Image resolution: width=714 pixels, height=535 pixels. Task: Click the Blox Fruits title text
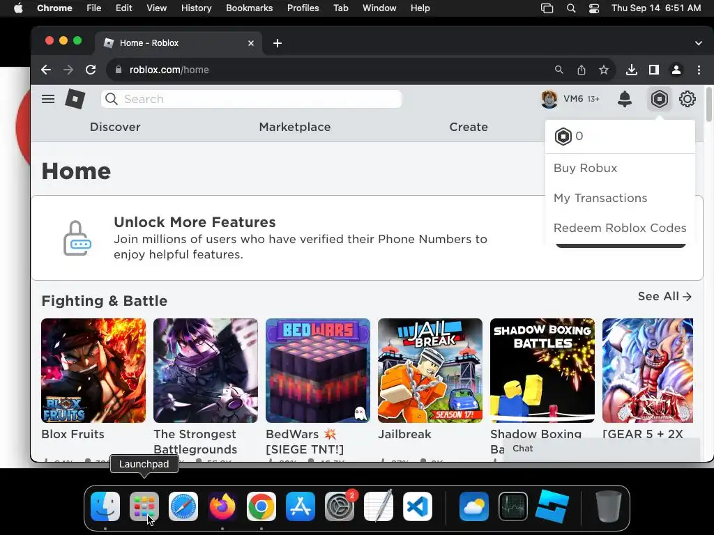click(73, 434)
